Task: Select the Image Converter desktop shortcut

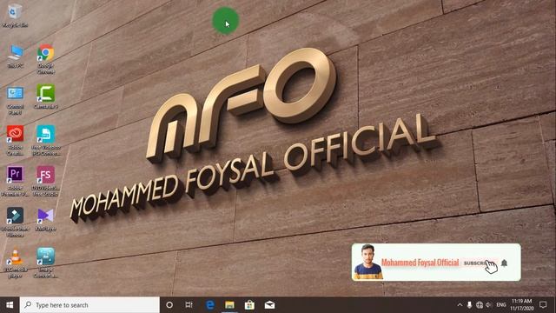Action: [46, 263]
